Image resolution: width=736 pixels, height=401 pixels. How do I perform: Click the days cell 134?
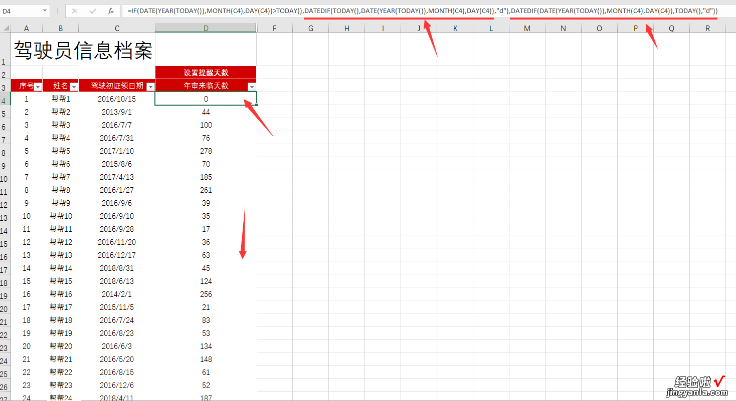206,346
